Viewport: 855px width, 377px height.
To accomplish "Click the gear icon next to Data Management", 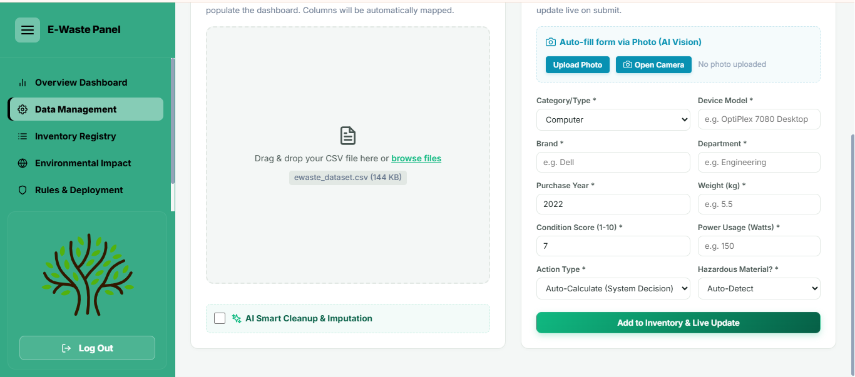I will pyautogui.click(x=23, y=109).
